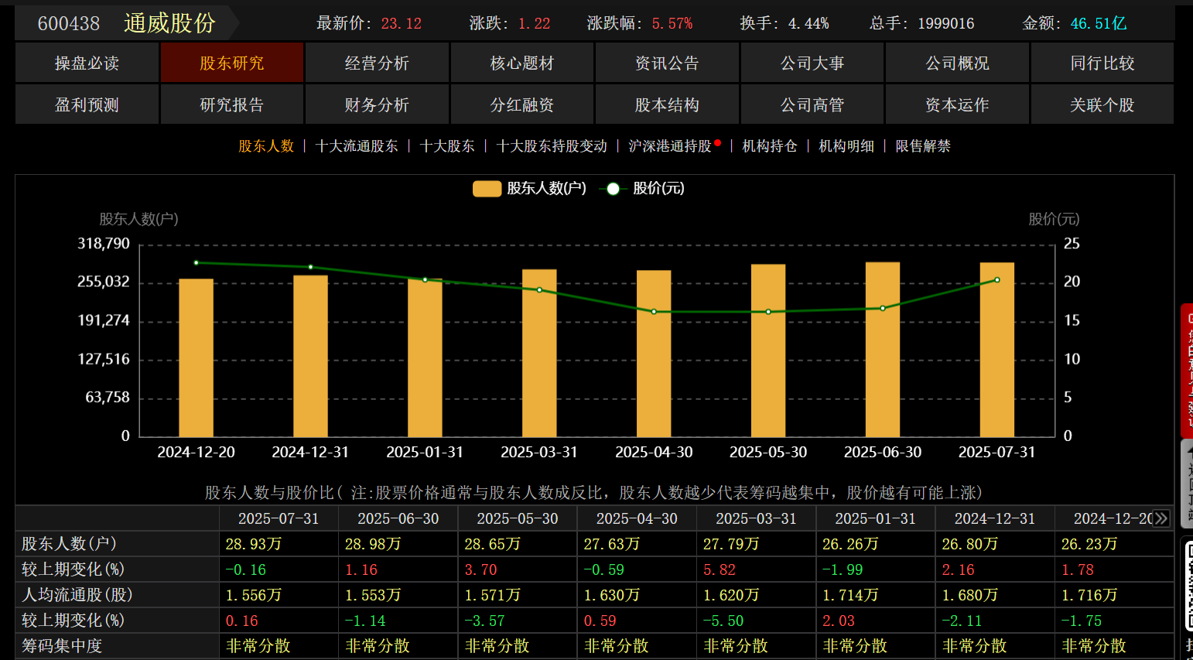Go to 公司大事 tab
Screen dimensions: 1193x660
pyautogui.click(x=812, y=63)
